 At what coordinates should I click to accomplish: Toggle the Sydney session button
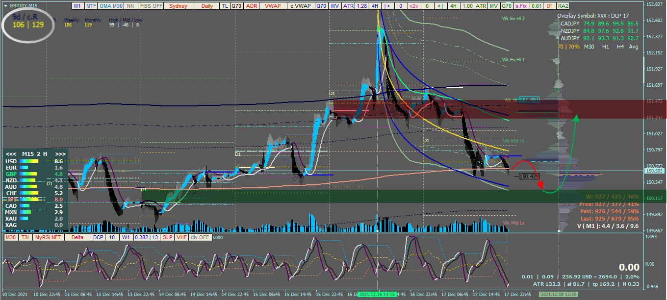[179, 6]
